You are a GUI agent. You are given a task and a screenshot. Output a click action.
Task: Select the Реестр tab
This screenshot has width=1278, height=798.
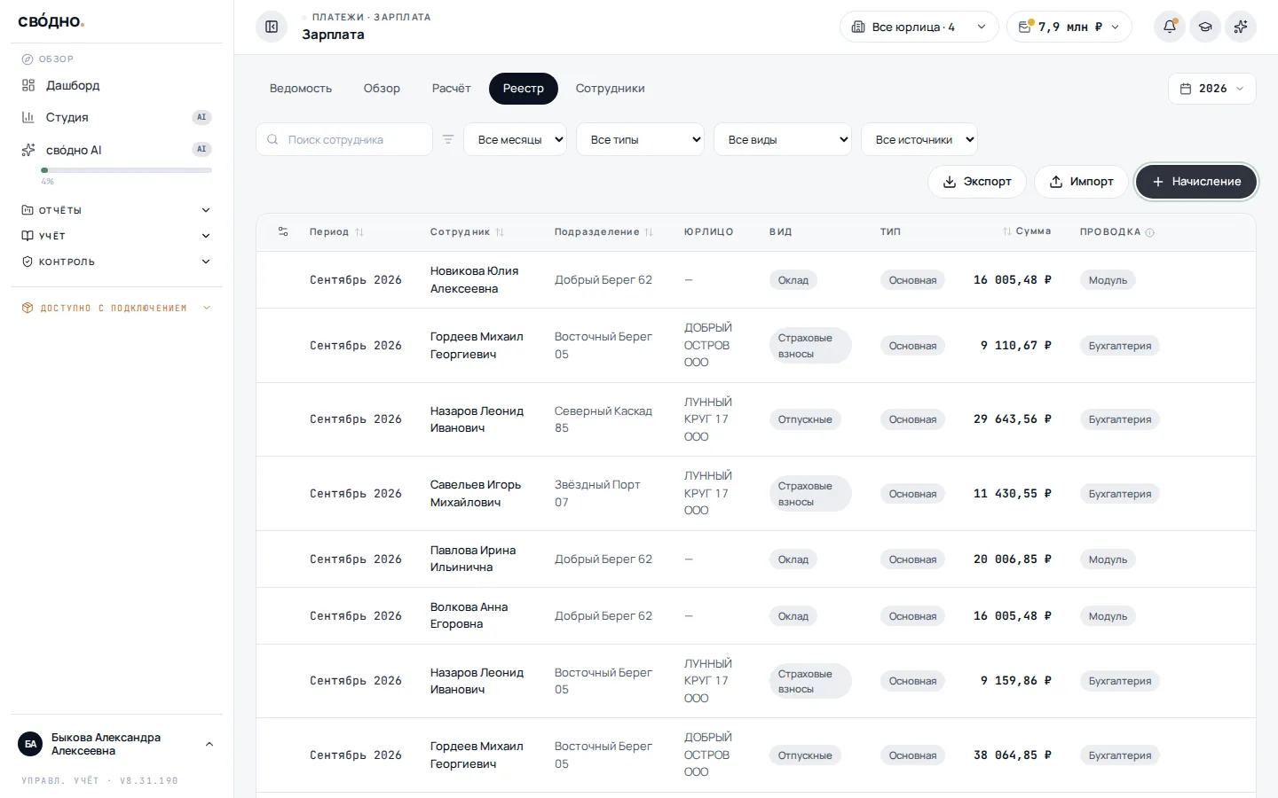pyautogui.click(x=524, y=89)
